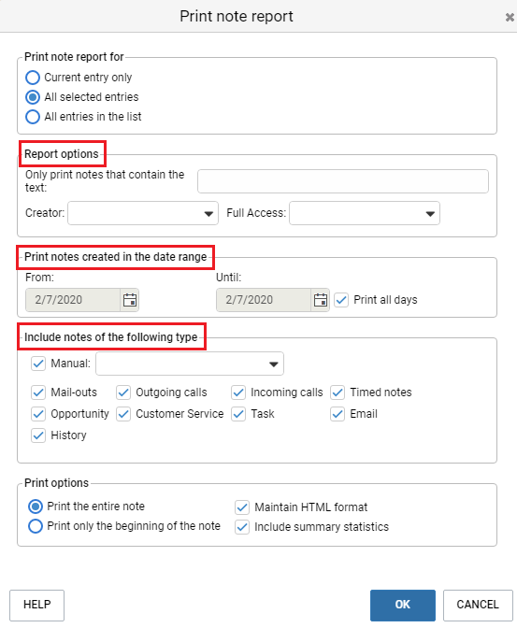The image size is (517, 628).
Task: Toggle the Mail-outs checkbox
Action: (38, 392)
